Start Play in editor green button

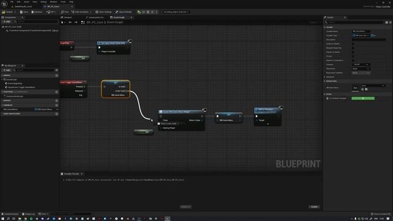click(139, 12)
